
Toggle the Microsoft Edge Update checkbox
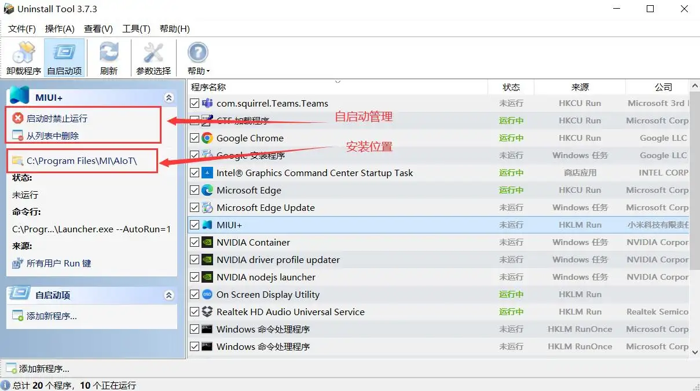195,207
